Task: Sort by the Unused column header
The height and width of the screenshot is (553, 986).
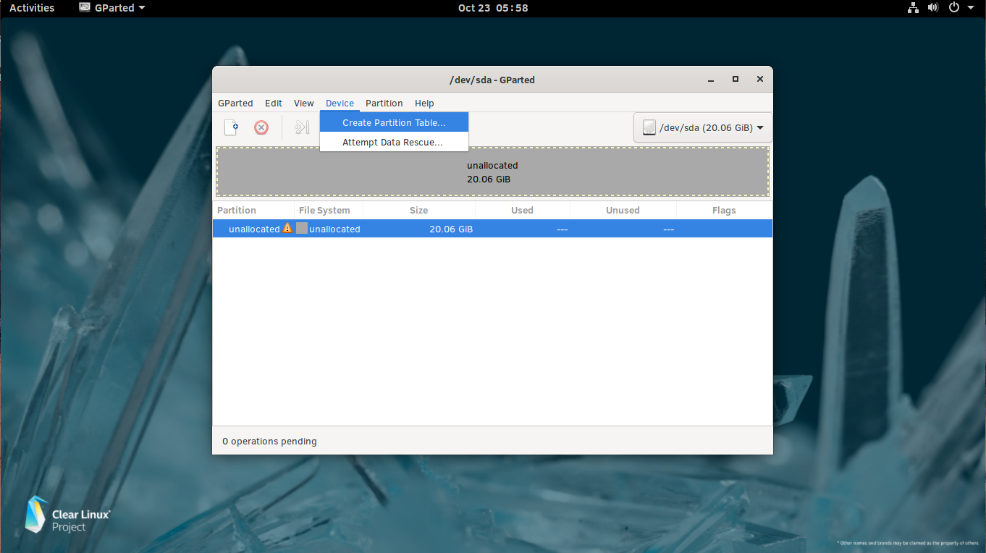Action: 623,210
